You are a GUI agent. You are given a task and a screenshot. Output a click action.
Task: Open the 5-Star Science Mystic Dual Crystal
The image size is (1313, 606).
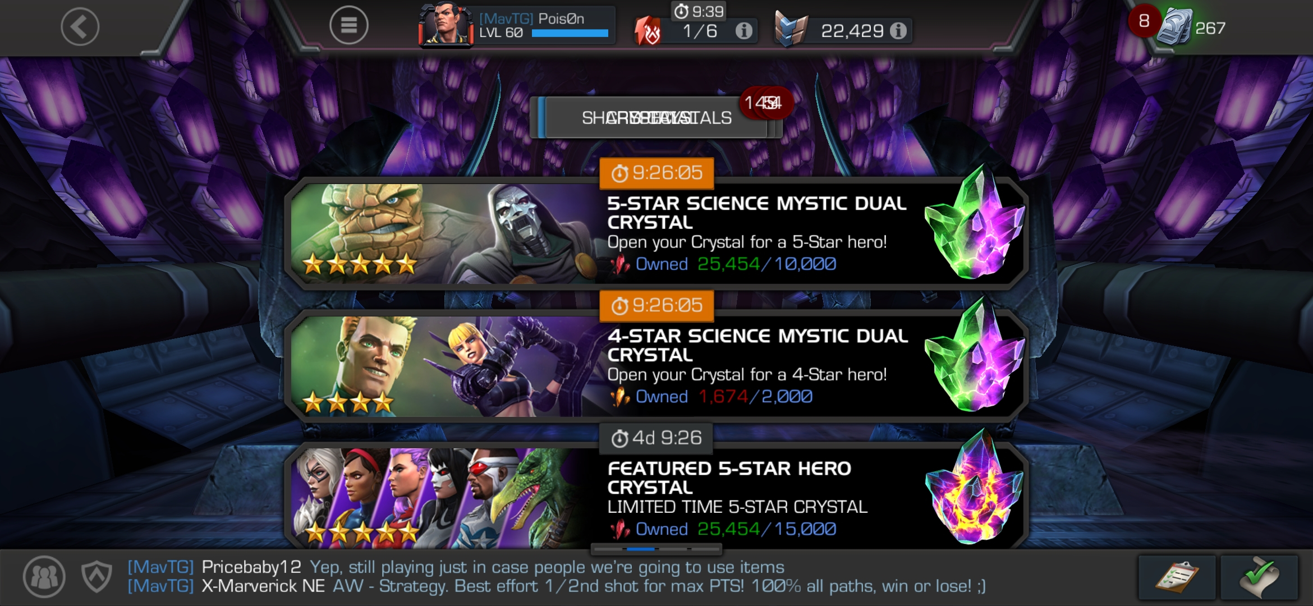[x=656, y=233]
